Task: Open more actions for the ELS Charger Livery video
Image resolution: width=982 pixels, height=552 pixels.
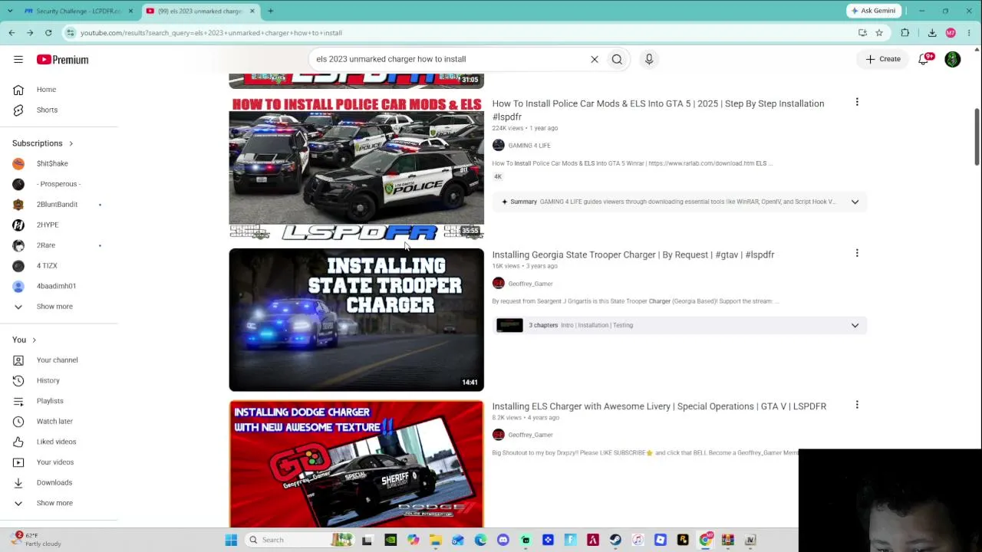Action: tap(857, 405)
